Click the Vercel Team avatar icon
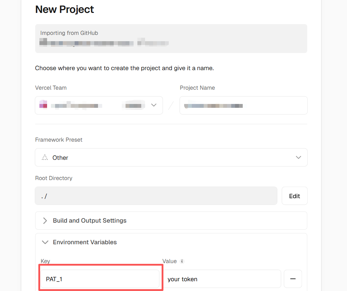The image size is (347, 291). coord(43,105)
